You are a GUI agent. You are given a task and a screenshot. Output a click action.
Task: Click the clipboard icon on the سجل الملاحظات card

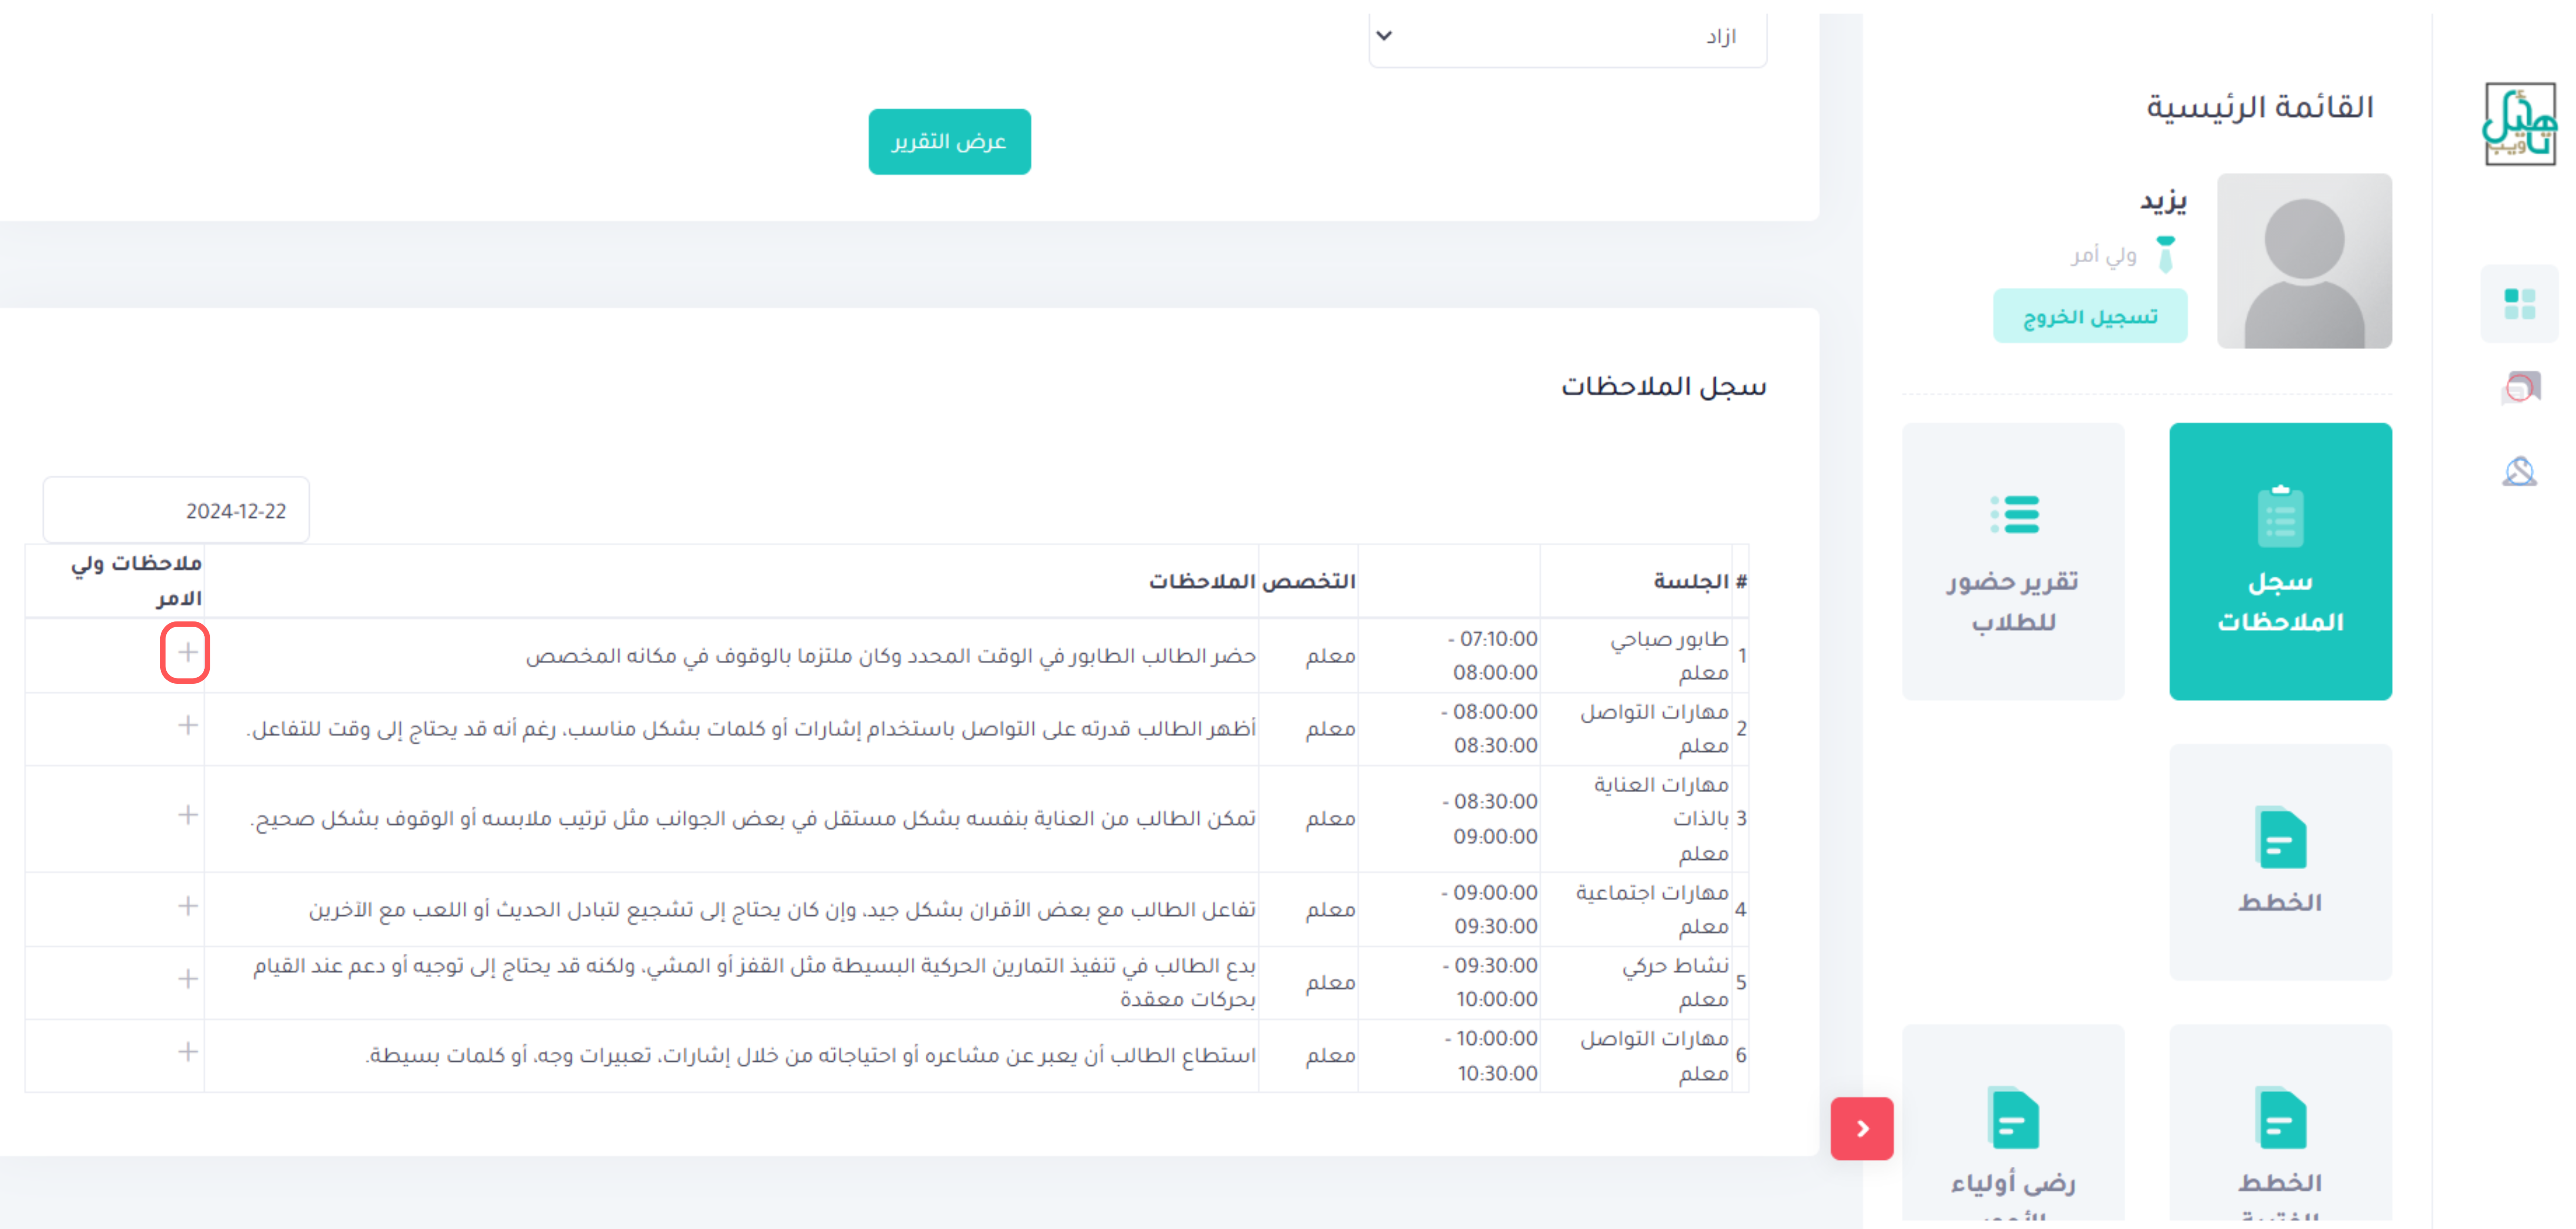[2280, 516]
